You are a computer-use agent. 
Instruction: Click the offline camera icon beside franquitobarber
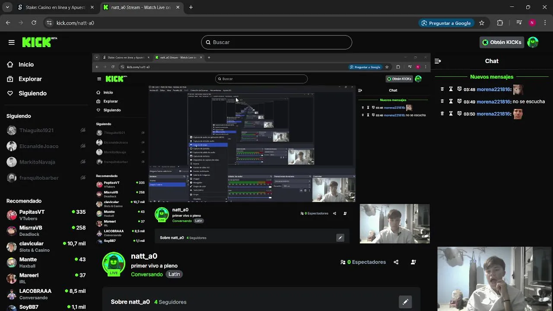83,178
